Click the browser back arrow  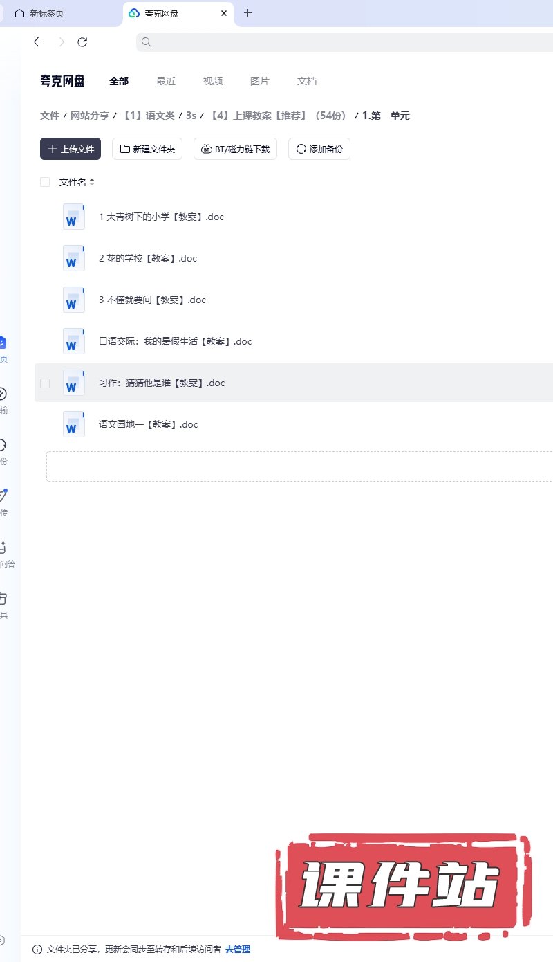[x=38, y=42]
